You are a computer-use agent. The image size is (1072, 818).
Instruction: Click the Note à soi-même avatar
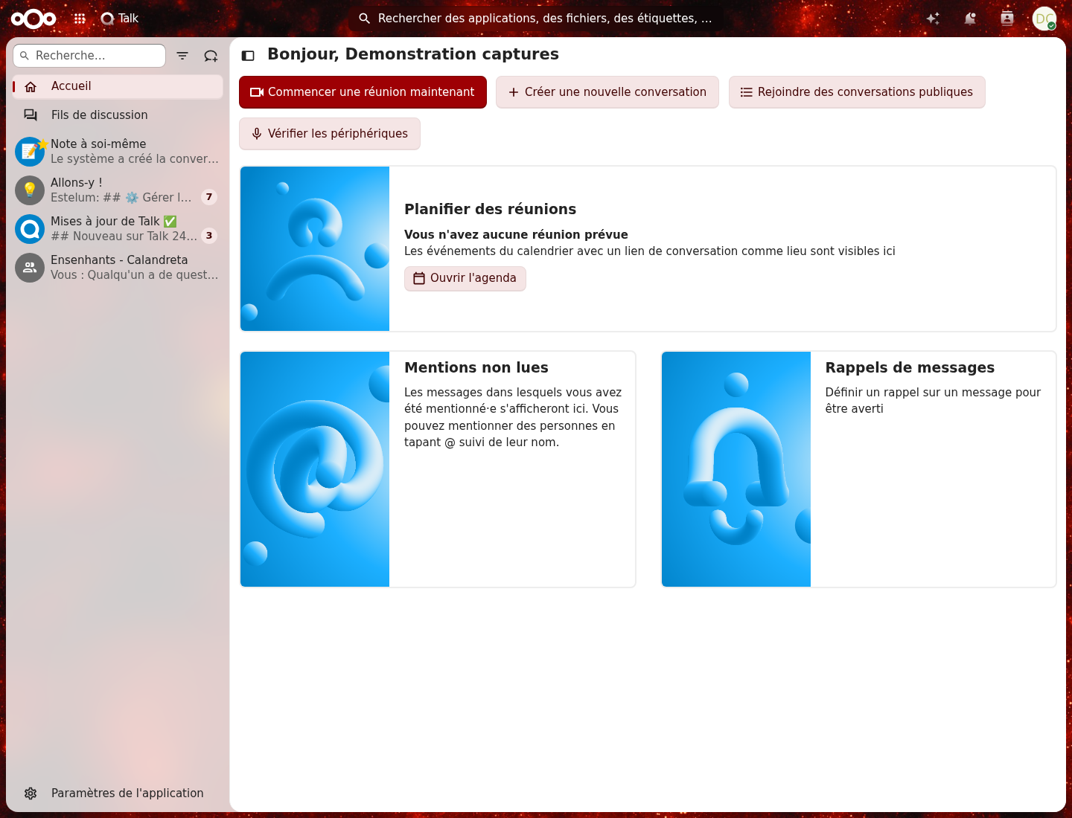click(x=30, y=152)
